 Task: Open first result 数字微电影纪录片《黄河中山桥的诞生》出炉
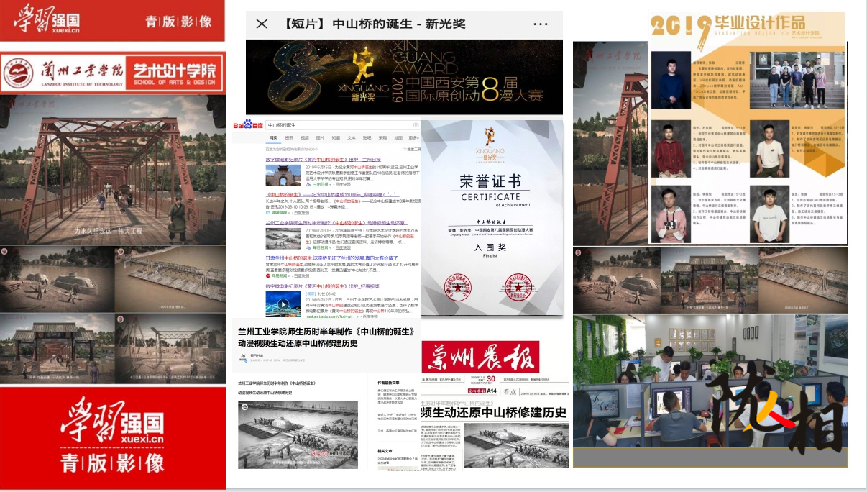(323, 159)
